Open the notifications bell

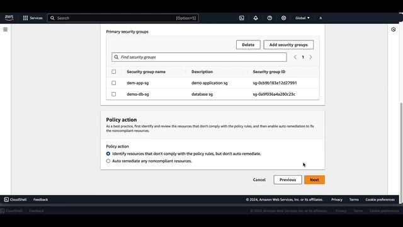pos(256,18)
